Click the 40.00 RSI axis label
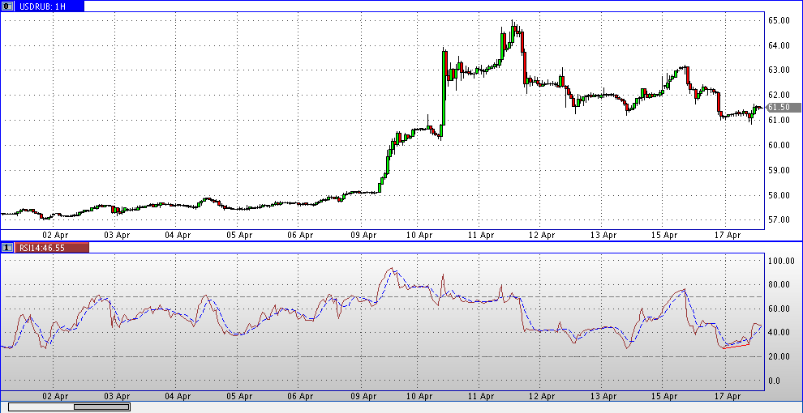 click(778, 333)
